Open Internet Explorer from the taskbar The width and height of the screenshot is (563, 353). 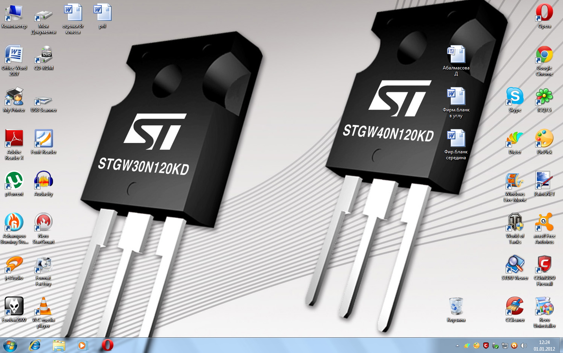coord(35,345)
